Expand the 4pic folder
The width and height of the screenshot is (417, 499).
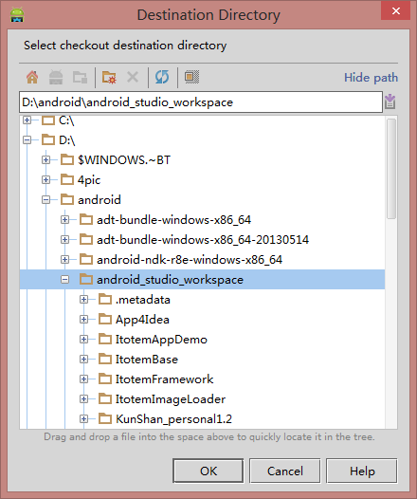[x=45, y=179]
